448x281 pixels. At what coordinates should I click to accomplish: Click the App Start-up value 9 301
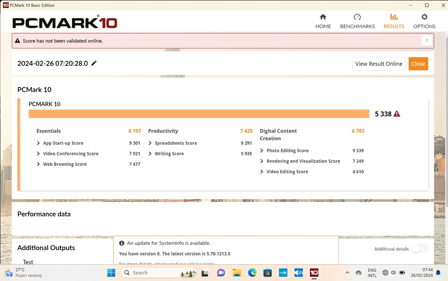tap(135, 143)
